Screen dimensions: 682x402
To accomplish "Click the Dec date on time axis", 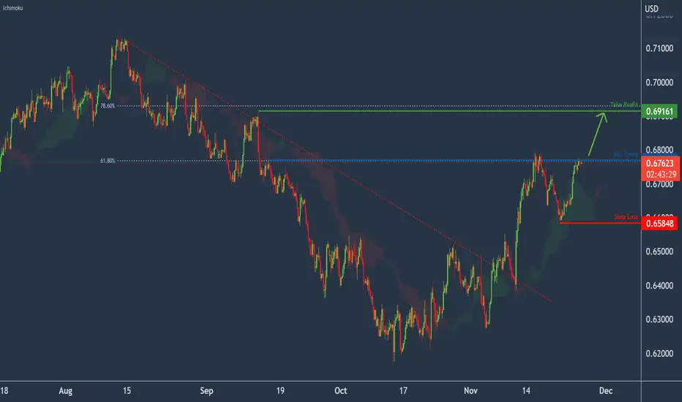I will click(605, 391).
